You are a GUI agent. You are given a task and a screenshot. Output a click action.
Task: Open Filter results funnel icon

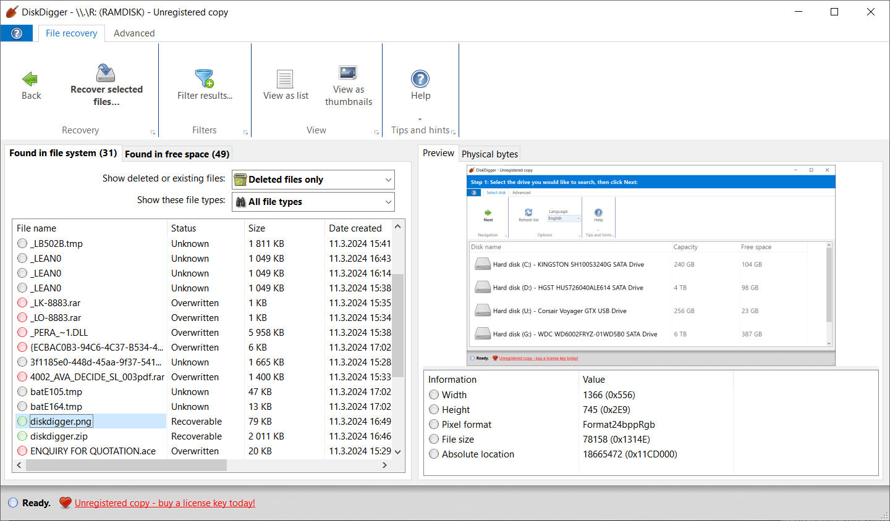(x=204, y=78)
